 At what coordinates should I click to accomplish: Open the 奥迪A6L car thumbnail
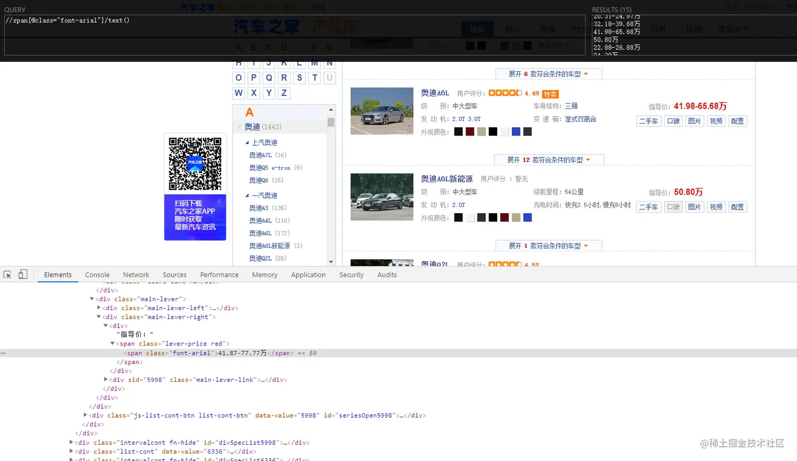[382, 111]
